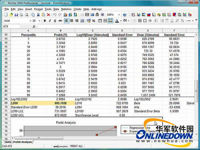Open the fill color bucket dropdown arrow
This screenshot has height=150, width=200.
pos(129,21)
